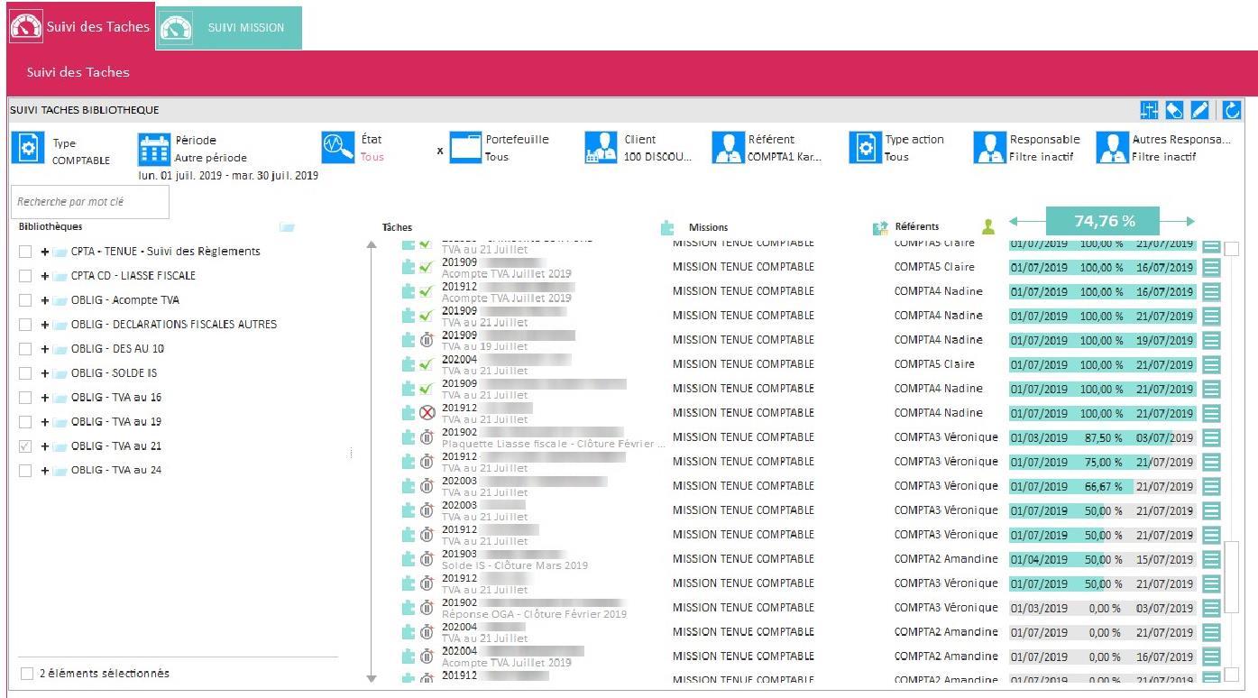The width and height of the screenshot is (1258, 698).
Task: Switch to the Suivi des Taches tab
Action: (79, 27)
